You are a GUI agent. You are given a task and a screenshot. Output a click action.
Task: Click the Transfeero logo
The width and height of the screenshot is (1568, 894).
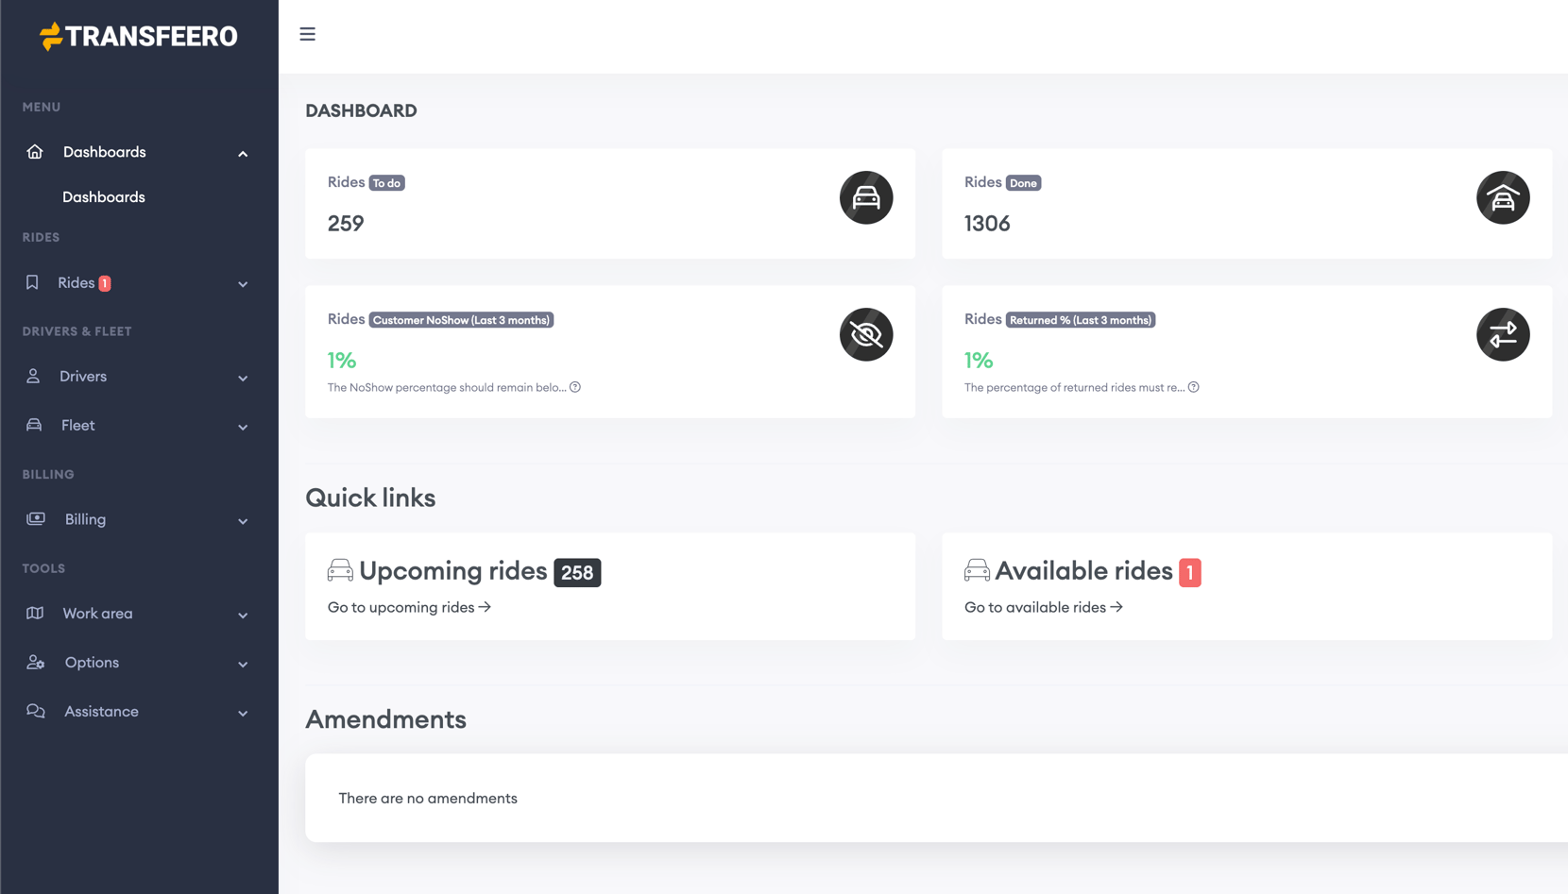140,36
